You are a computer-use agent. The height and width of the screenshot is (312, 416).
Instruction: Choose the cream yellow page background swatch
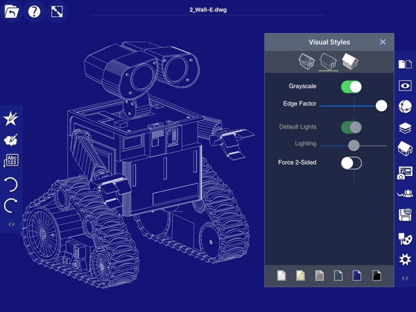(300, 276)
